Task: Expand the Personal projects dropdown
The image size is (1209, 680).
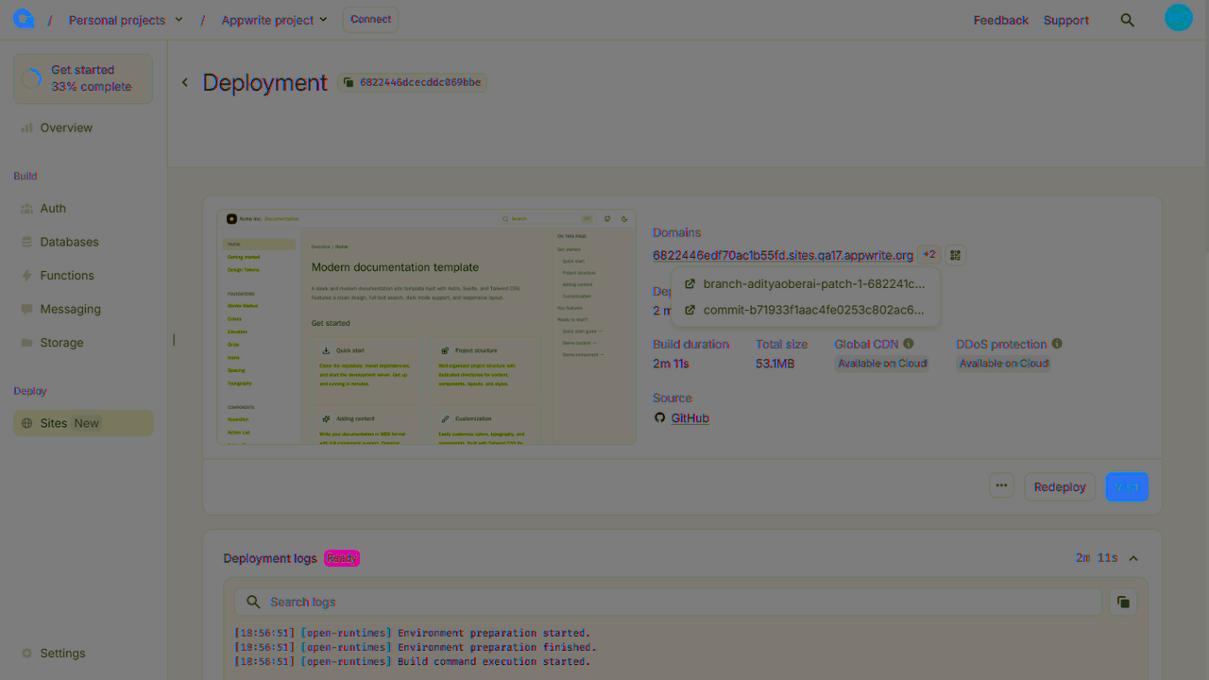Action: click(x=125, y=19)
